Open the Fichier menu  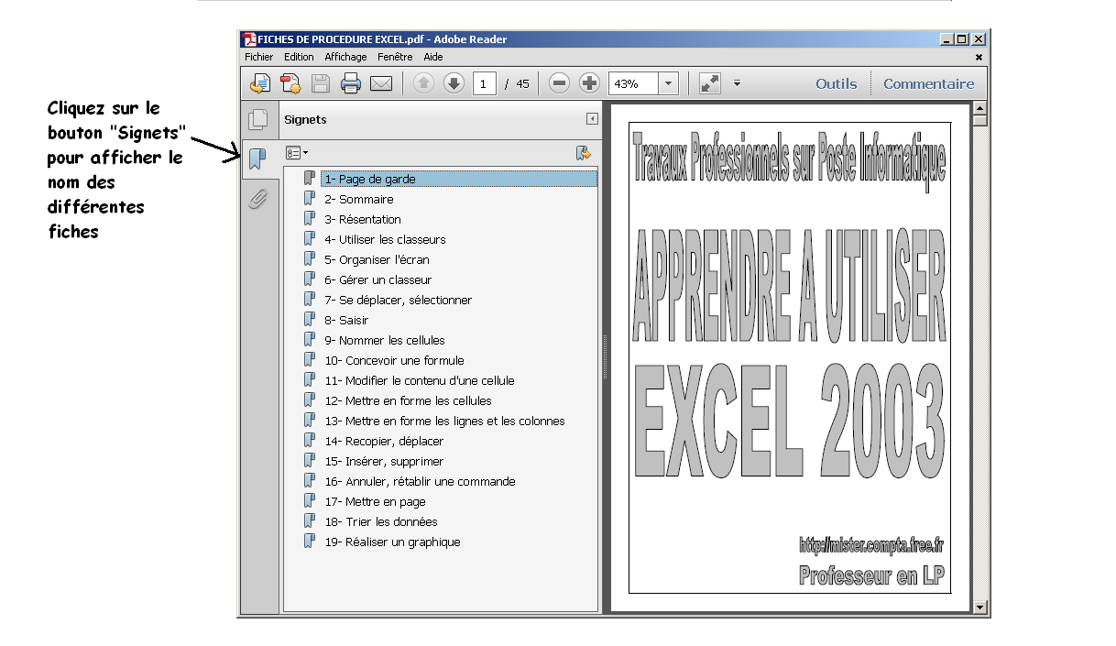(259, 57)
